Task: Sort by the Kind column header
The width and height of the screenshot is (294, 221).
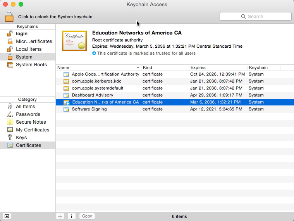Action: point(165,67)
